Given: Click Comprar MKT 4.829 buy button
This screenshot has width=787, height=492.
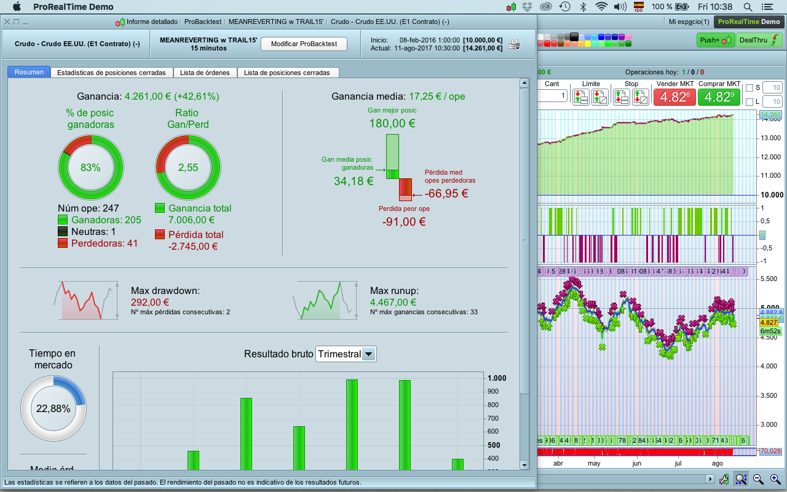Looking at the screenshot, I should pos(719,97).
